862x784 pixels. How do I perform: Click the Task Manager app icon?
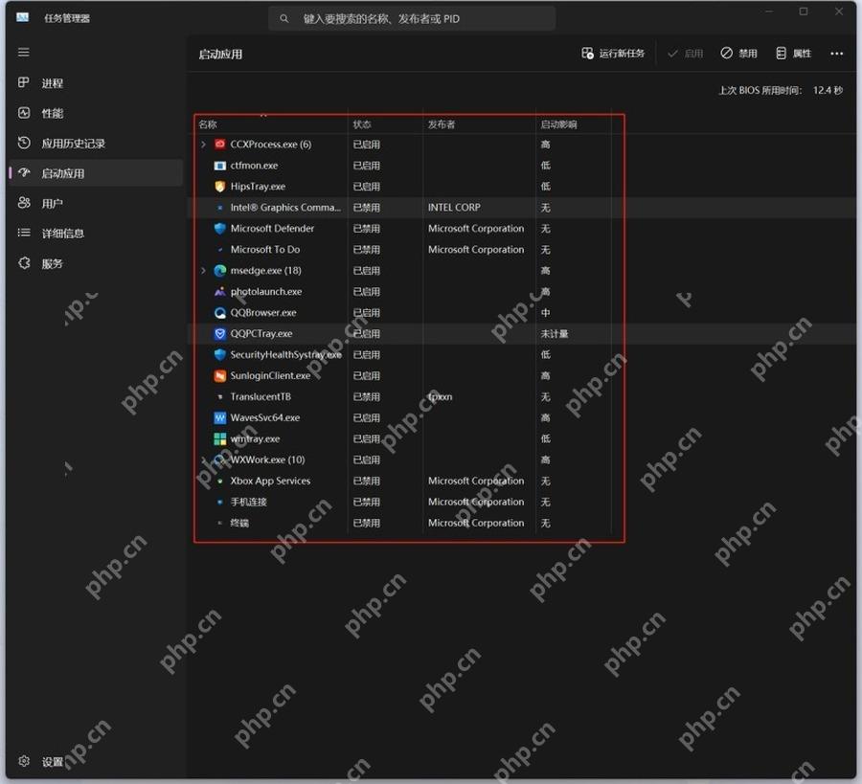click(x=23, y=18)
